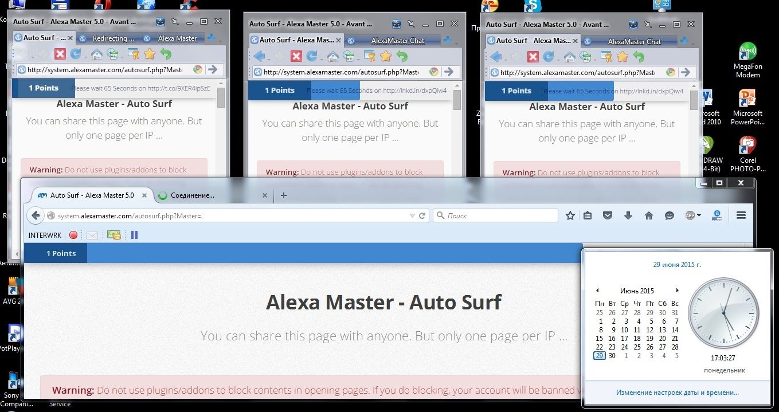Screen dimensions: 779x412
Task: Expand Firefox URL bar history dropdown
Action: [412, 216]
